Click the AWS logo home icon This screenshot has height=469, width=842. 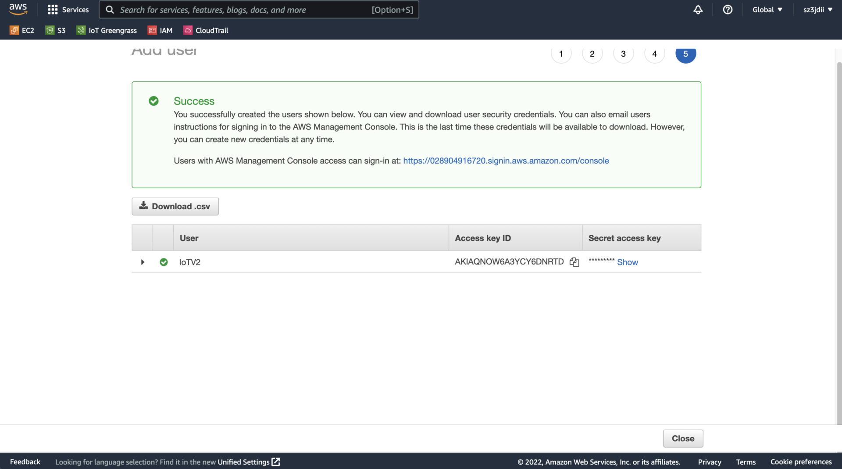pos(18,9)
